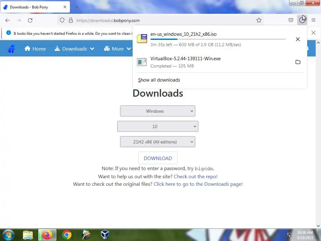Click the DOWNLOAD button
Screen dimensions: 321x241
point(158,158)
